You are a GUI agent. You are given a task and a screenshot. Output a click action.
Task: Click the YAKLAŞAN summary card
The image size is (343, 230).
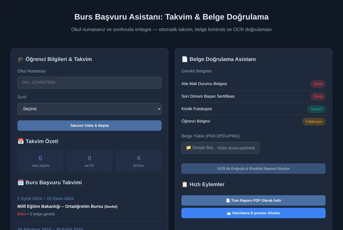40,162
